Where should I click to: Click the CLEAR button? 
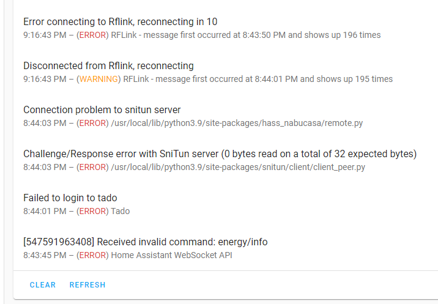pyautogui.click(x=43, y=285)
